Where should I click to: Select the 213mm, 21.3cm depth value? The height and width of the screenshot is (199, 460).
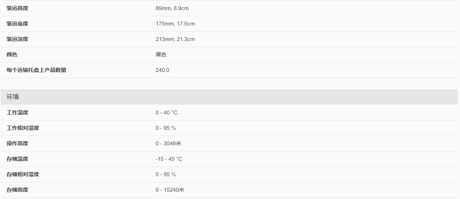(x=175, y=39)
